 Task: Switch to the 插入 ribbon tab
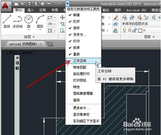(31, 10)
